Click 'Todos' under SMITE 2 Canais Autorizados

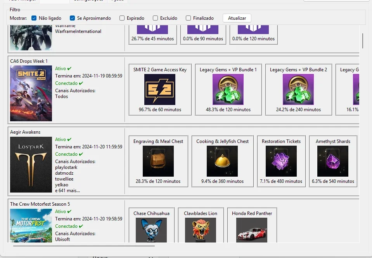(x=61, y=96)
